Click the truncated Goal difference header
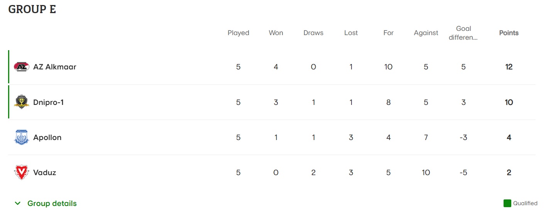 (463, 33)
